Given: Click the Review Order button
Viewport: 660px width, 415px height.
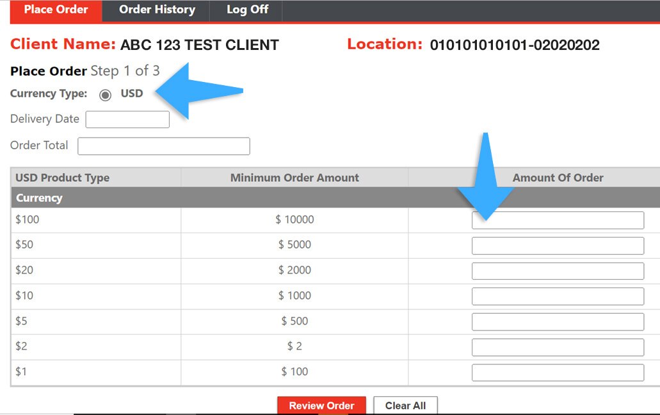Looking at the screenshot, I should 321,405.
